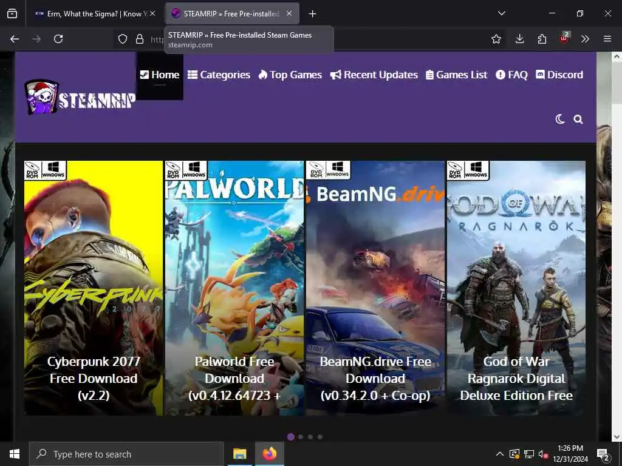The width and height of the screenshot is (622, 466).
Task: Close the Know Your Meme tab
Action: (152, 13)
